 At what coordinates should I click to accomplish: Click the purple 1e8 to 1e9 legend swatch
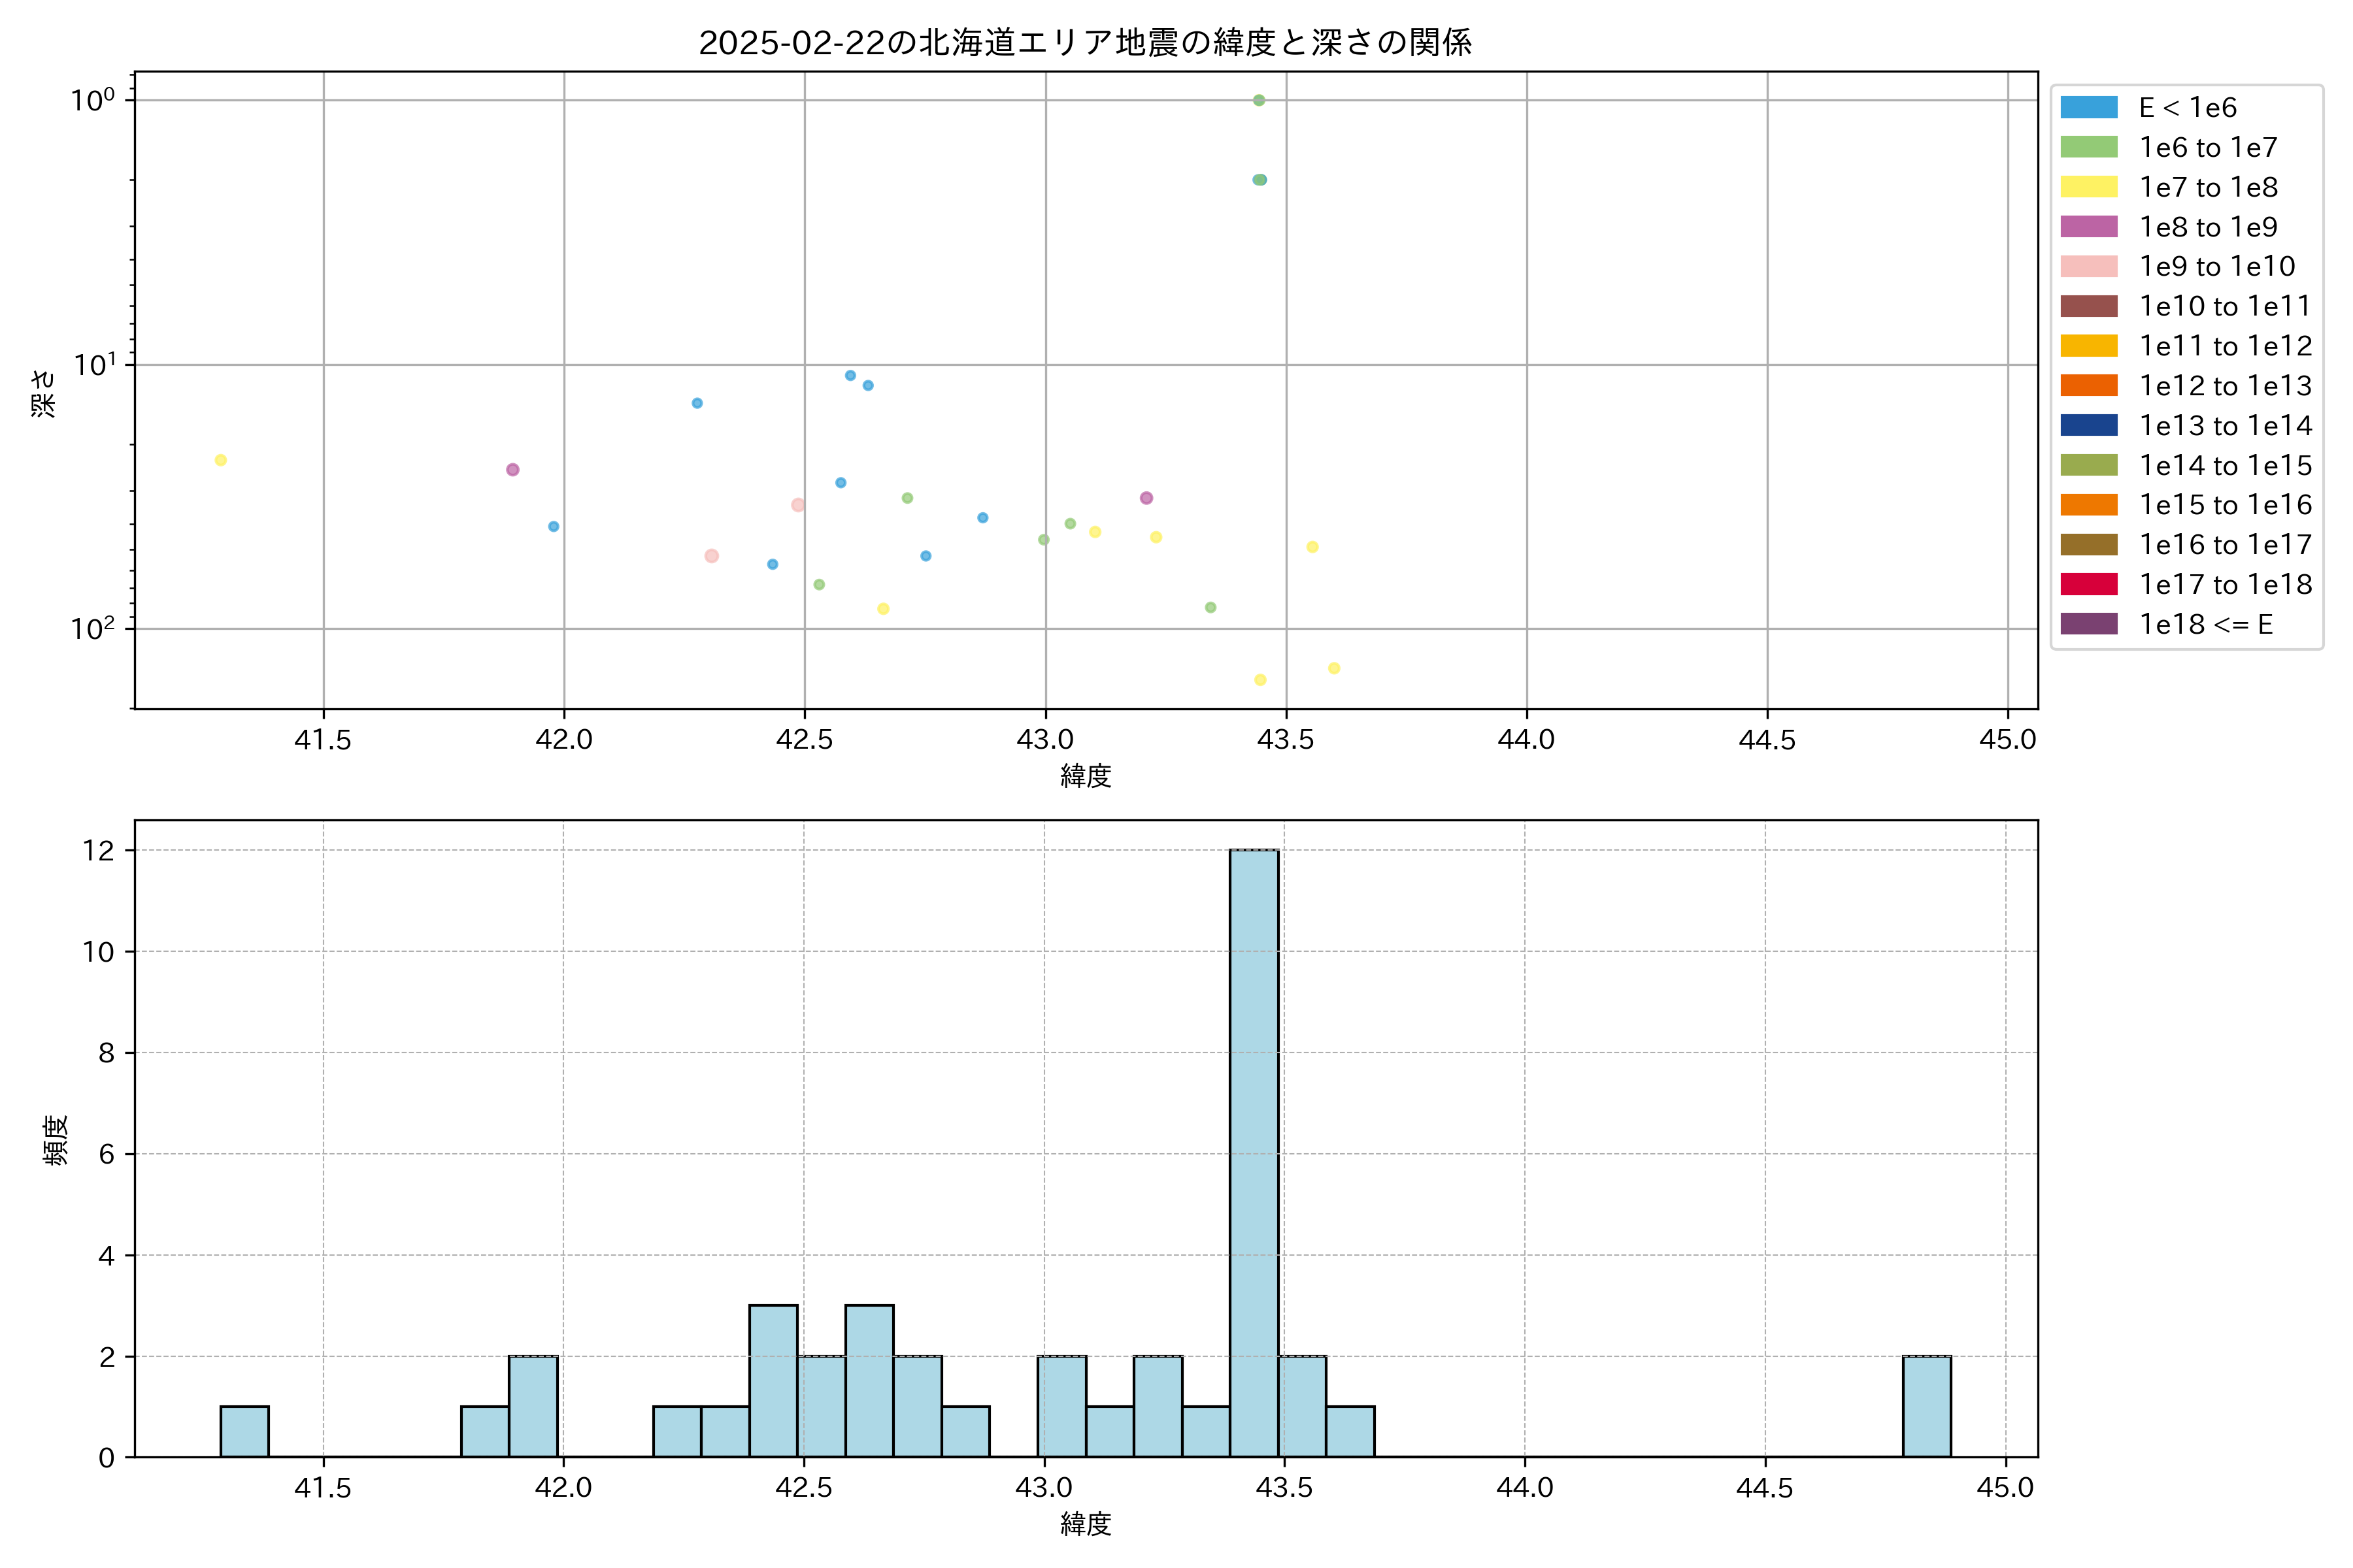pyautogui.click(x=2089, y=227)
